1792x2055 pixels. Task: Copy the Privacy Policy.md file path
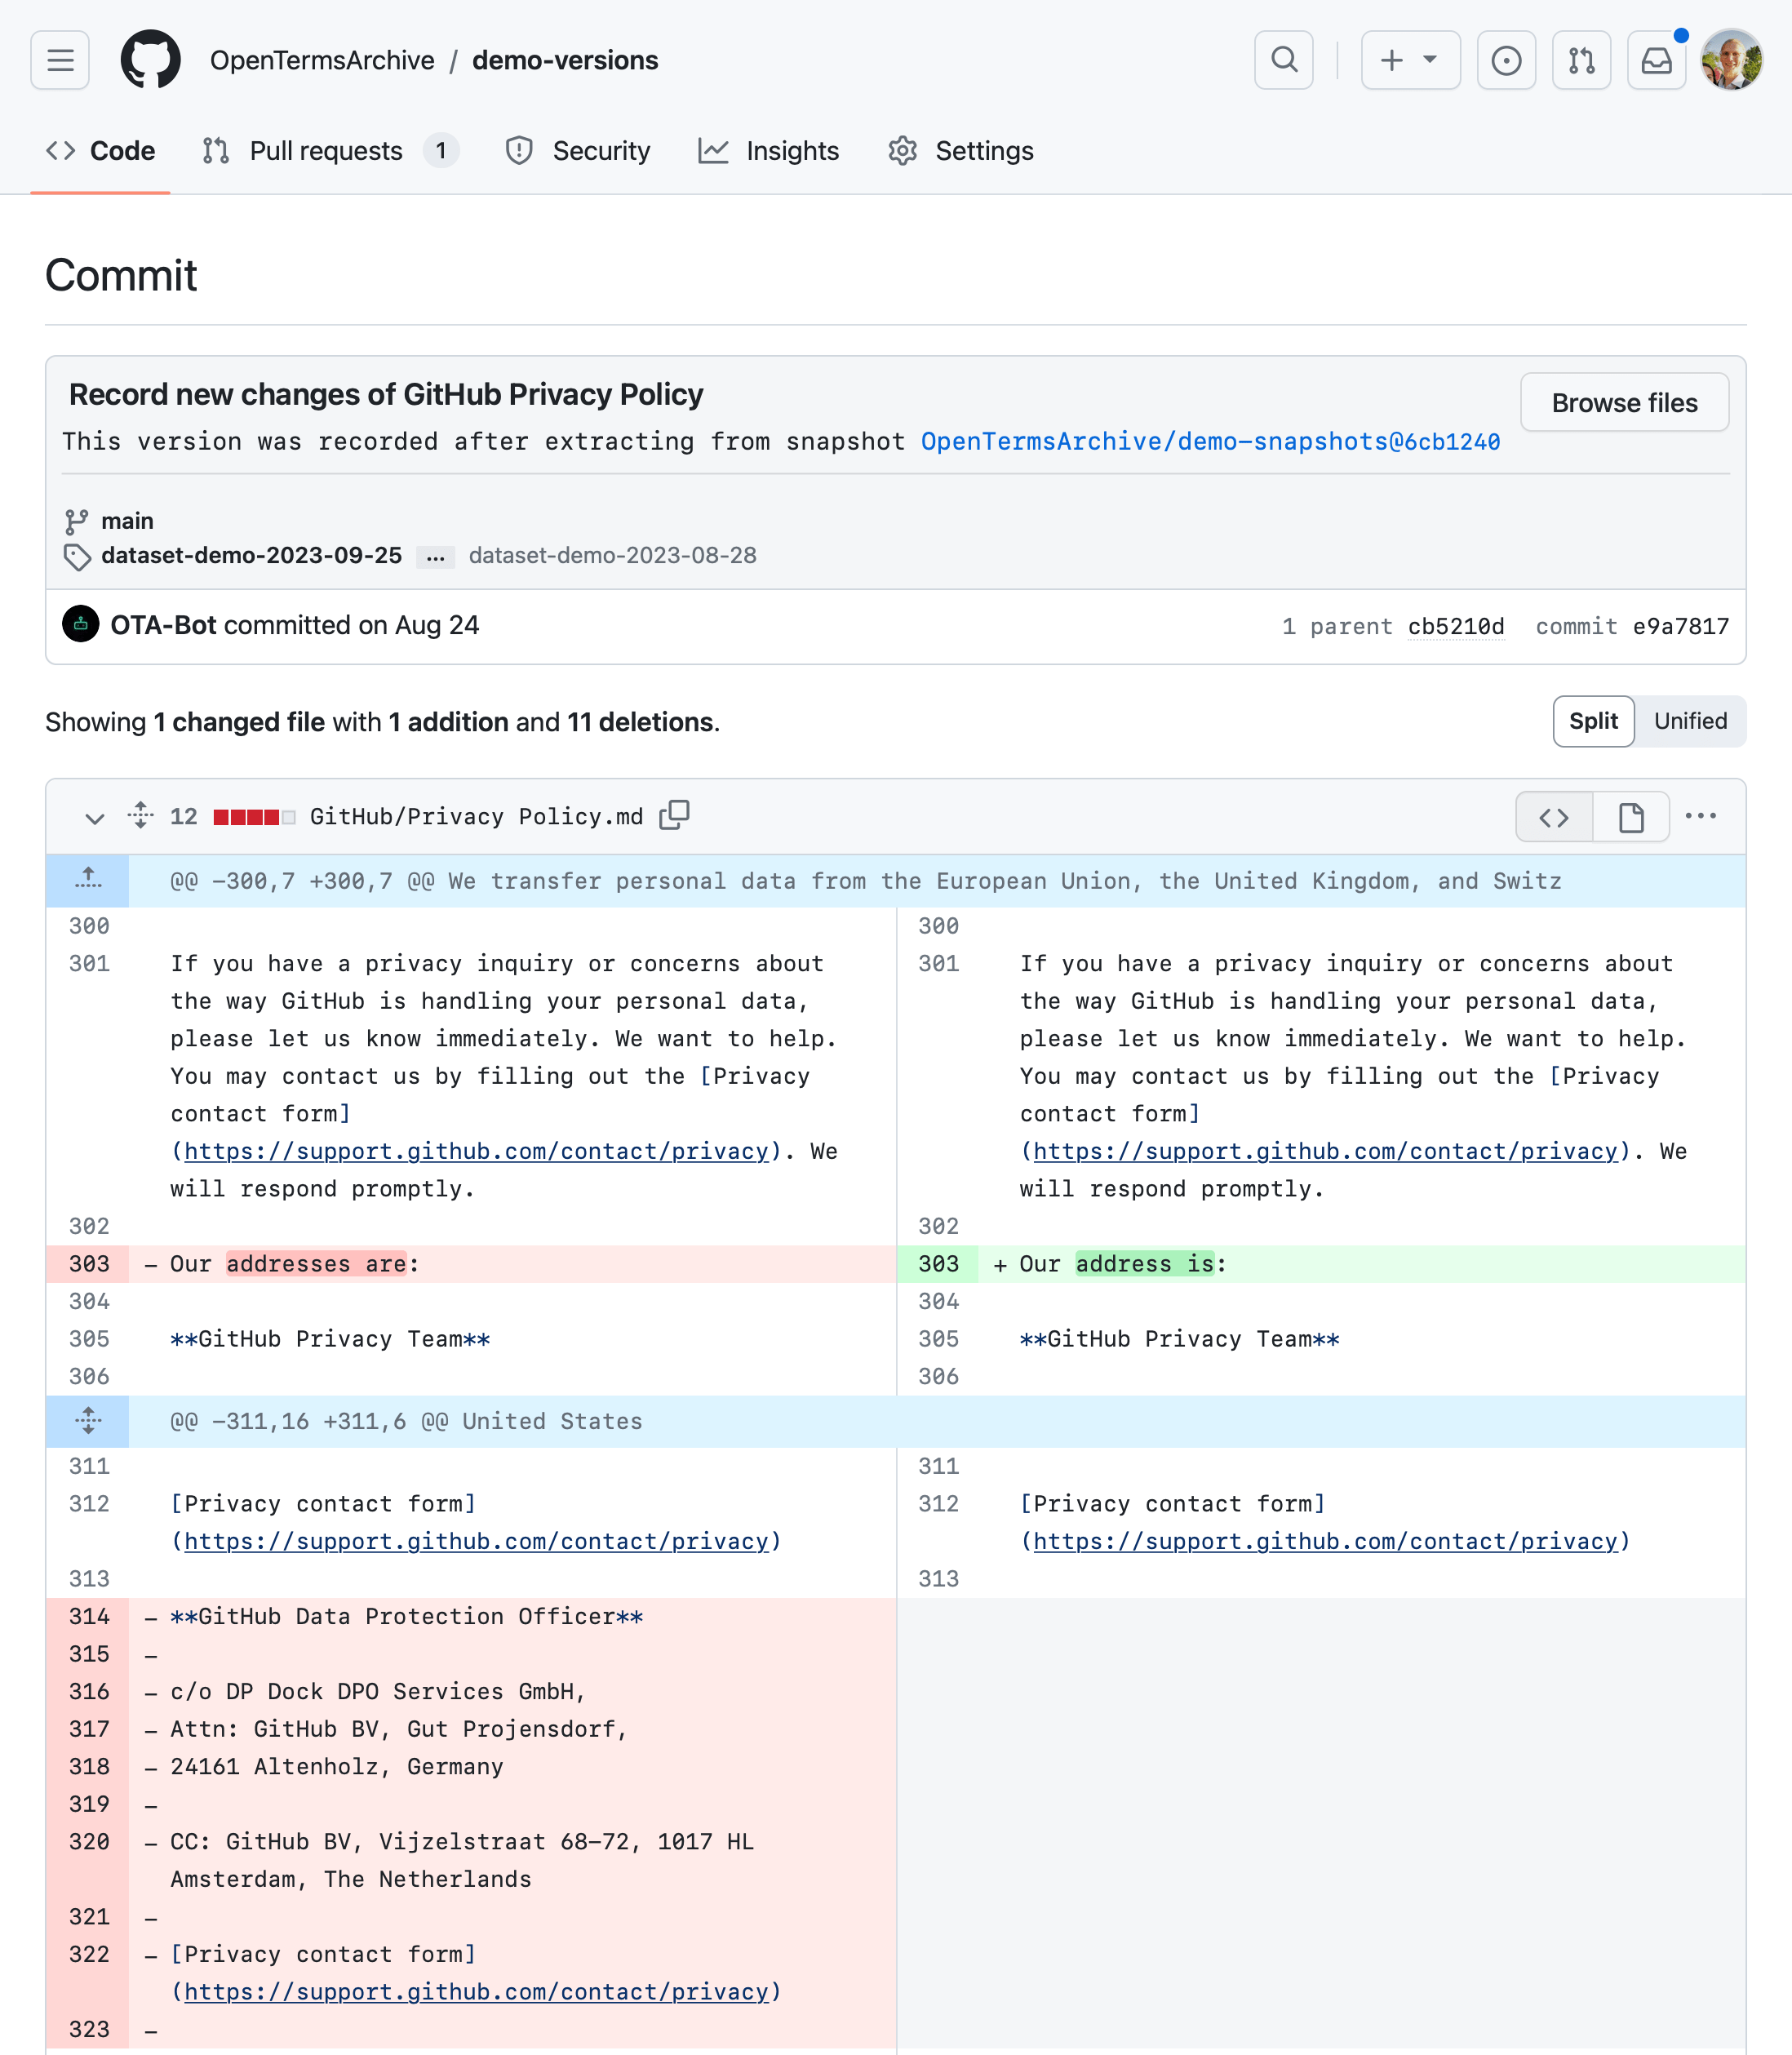675,815
